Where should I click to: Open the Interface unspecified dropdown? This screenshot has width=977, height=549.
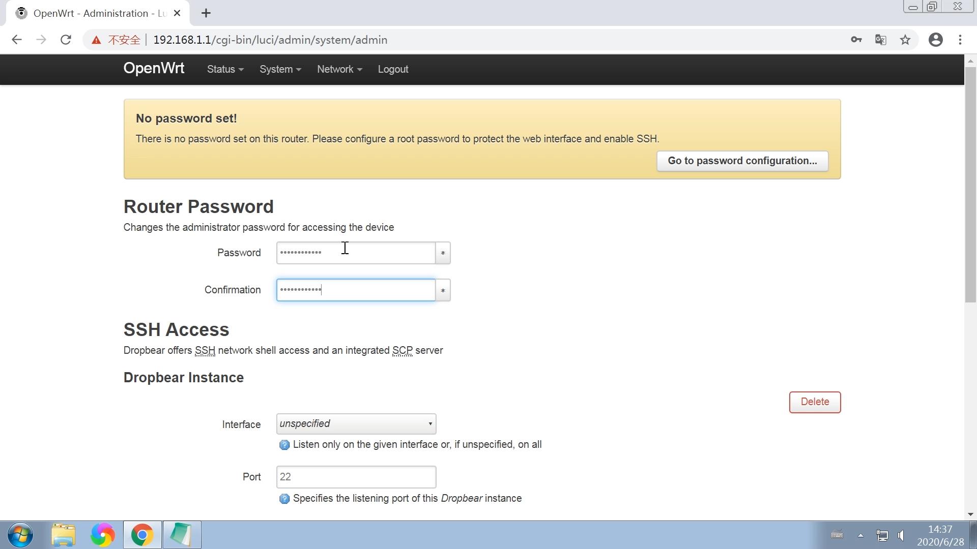coord(356,424)
